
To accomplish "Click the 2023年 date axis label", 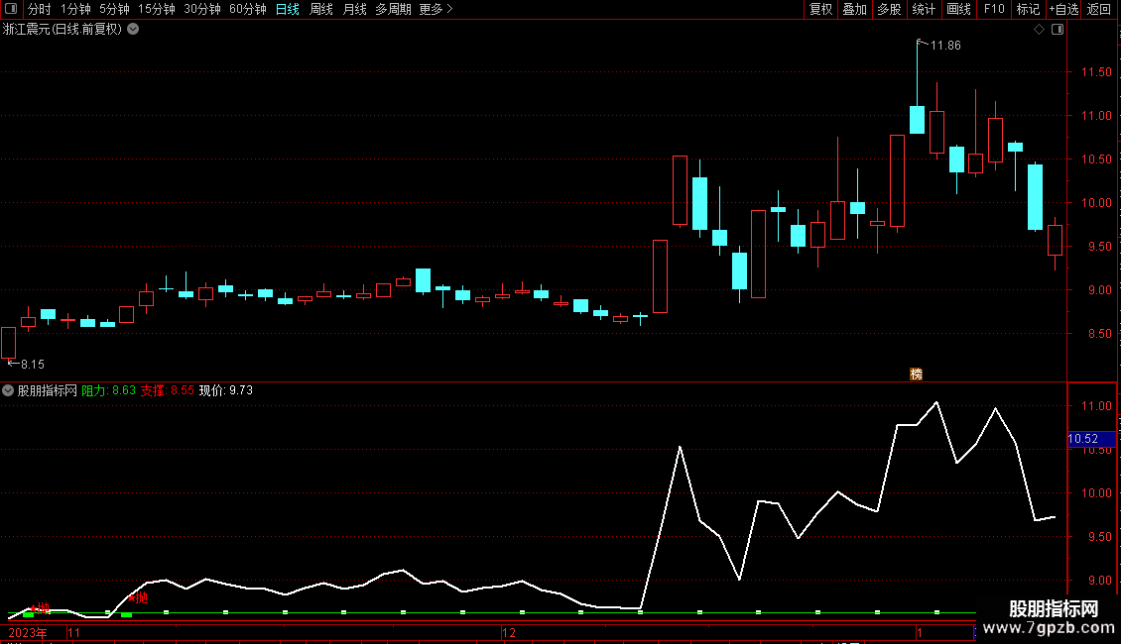I will 28,633.
